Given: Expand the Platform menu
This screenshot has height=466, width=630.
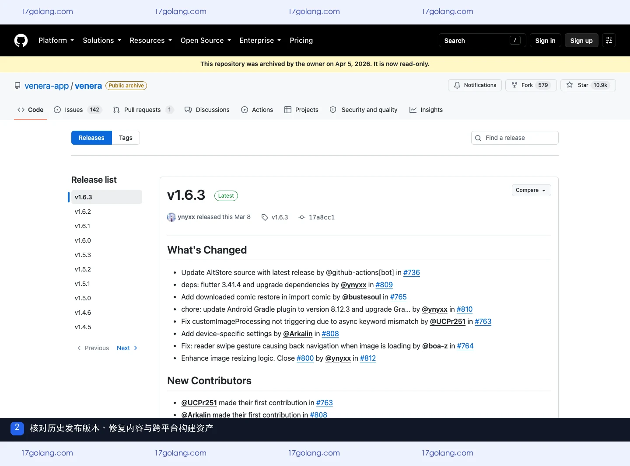Looking at the screenshot, I should click(56, 40).
